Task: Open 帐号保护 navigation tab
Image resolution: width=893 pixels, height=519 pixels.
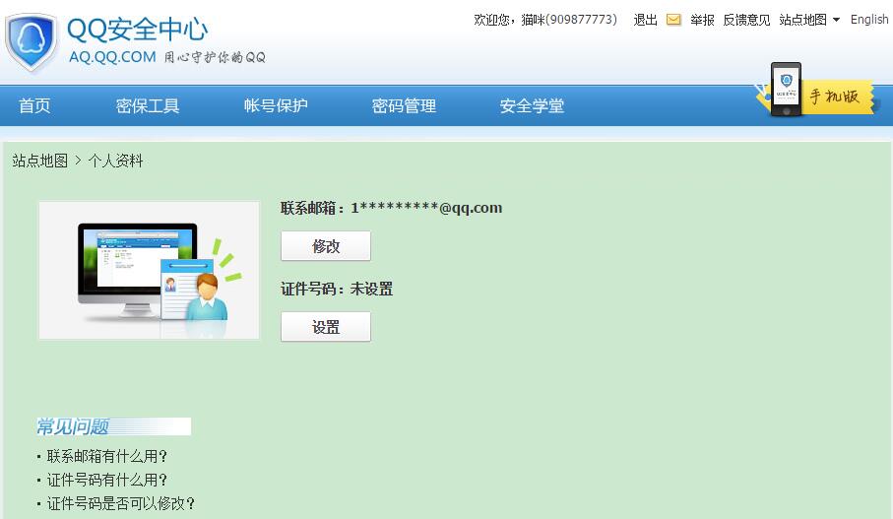Action: [276, 105]
